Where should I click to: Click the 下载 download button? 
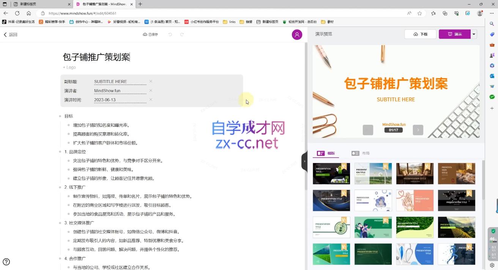(420, 34)
